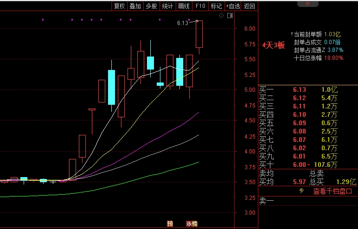Click the 当前封单额 1.03亿 row
Screen dimensions: 358x229
coord(315,34)
